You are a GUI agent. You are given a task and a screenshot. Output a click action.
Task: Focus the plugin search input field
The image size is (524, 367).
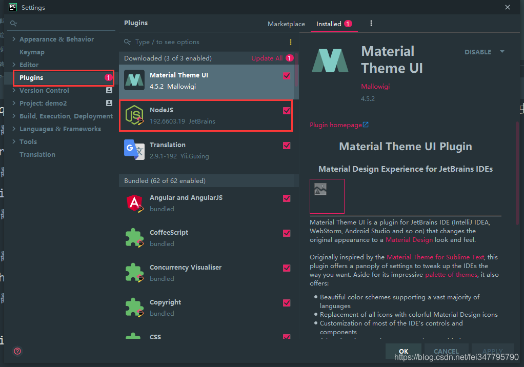point(210,42)
